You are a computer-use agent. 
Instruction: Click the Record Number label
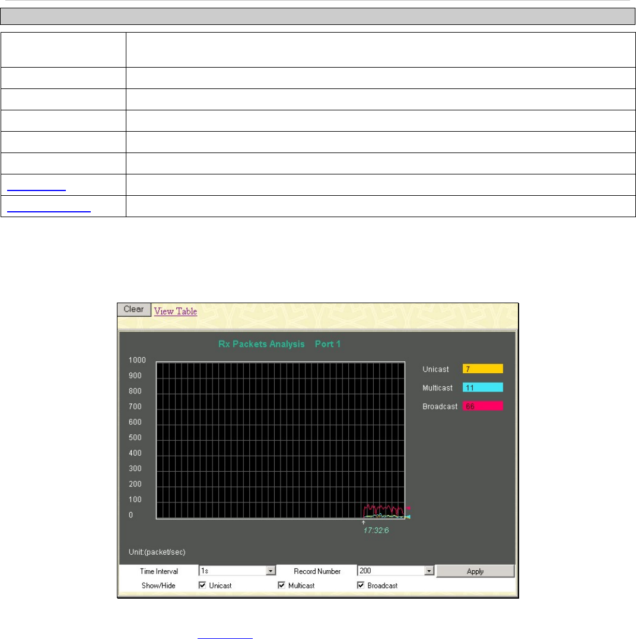317,571
